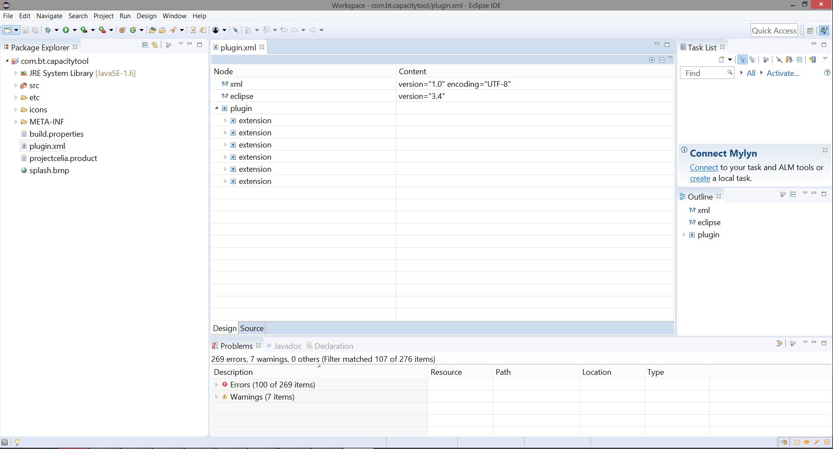Click the Collapse All icon in Package Explorer
The height and width of the screenshot is (449, 833).
point(145,45)
